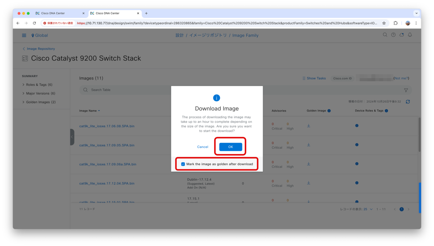Reload the browser page
434x246 pixels.
coord(34,23)
